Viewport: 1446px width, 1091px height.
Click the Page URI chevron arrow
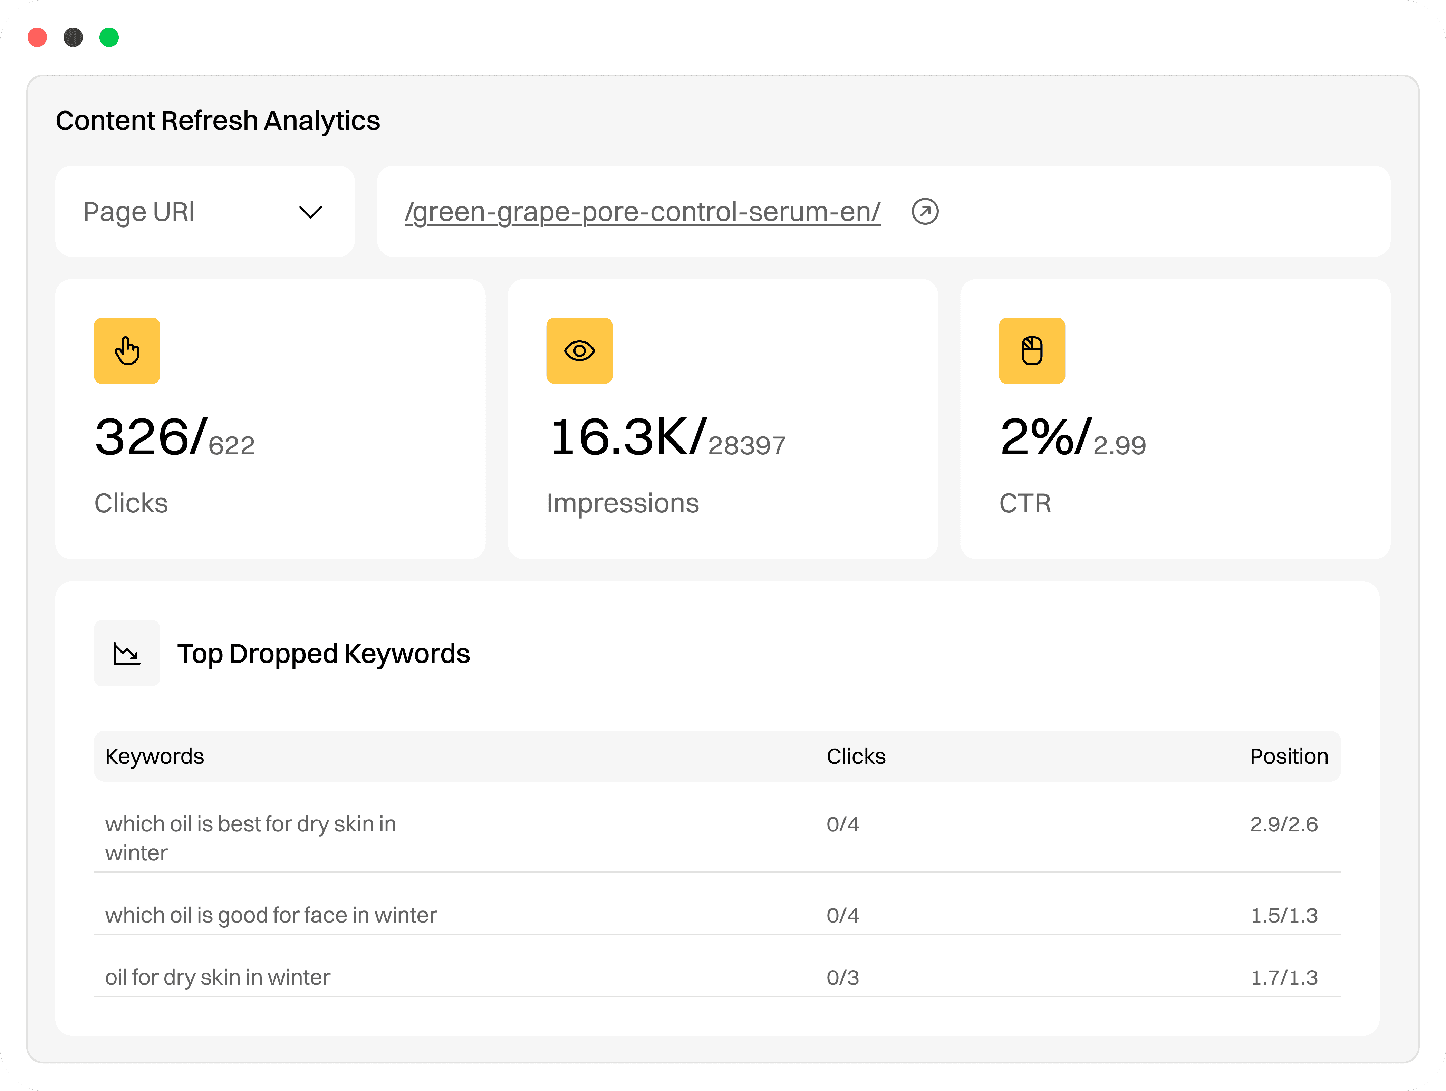(310, 212)
